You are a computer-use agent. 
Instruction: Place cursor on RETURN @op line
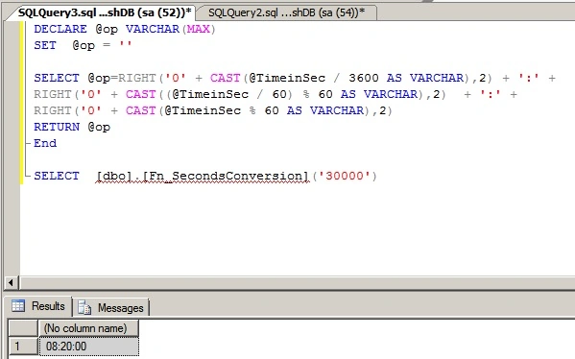click(x=72, y=127)
